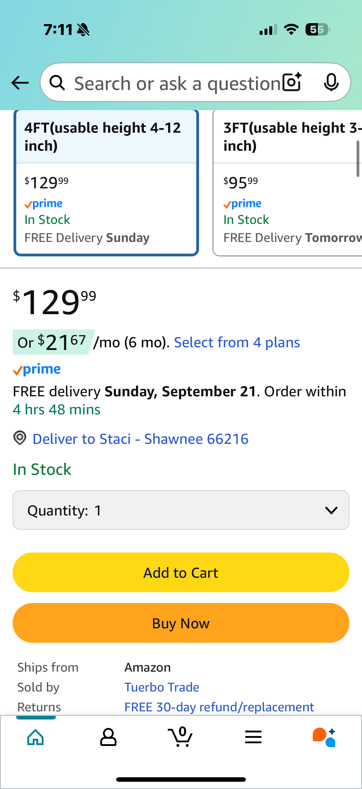This screenshot has height=789, width=362.
Task: Go to the Home tab icon
Action: pos(36,737)
